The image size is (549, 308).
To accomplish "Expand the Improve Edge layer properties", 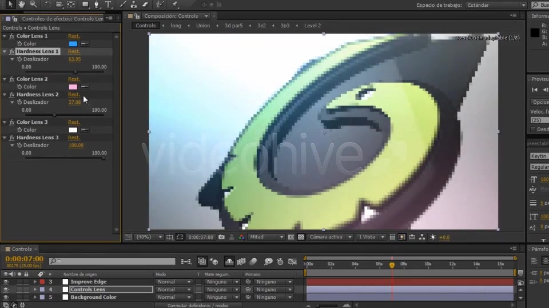I will 35,282.
